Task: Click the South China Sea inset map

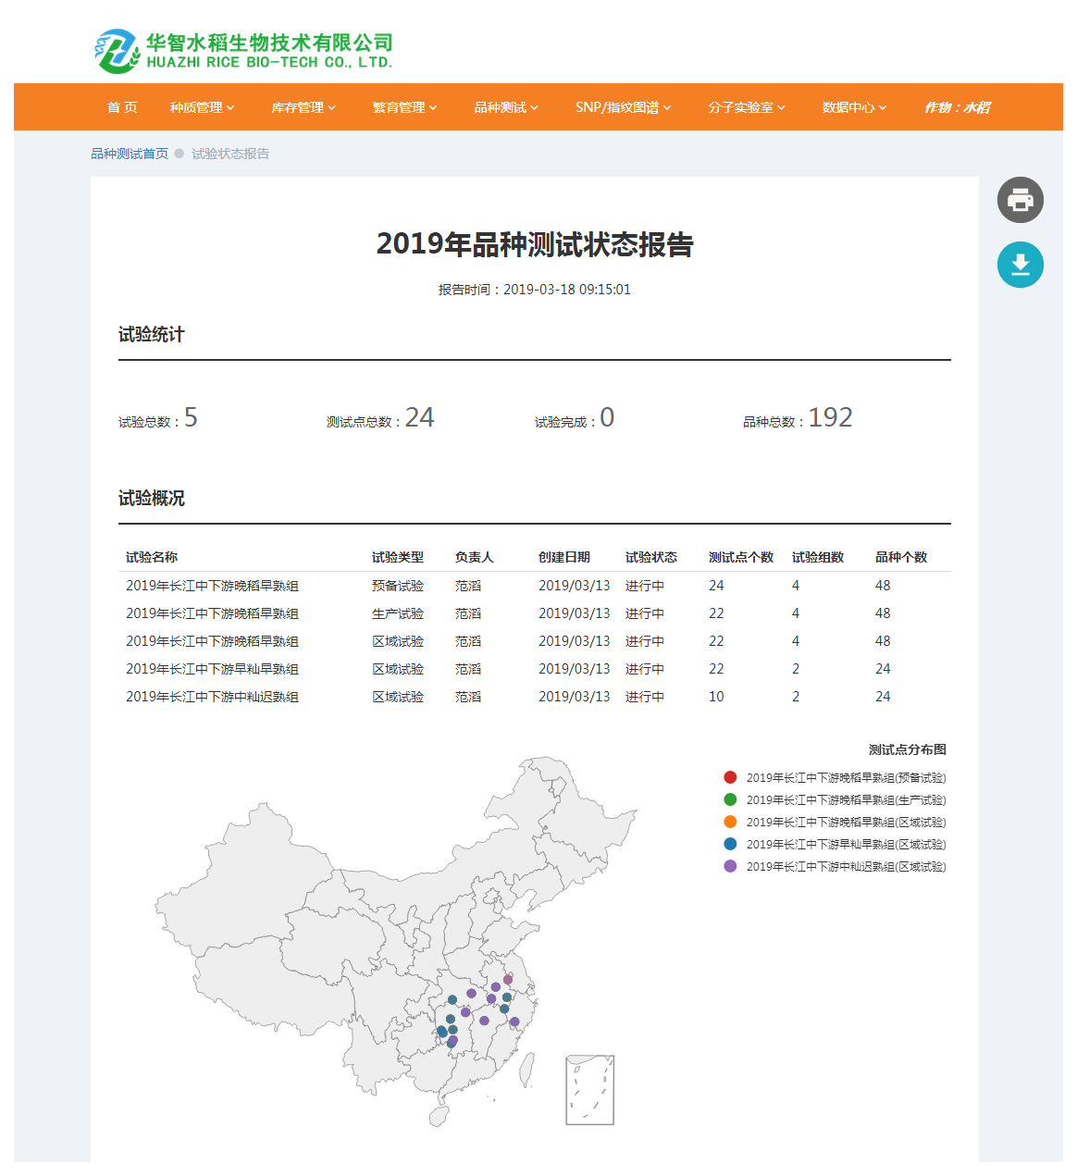Action: [589, 1090]
